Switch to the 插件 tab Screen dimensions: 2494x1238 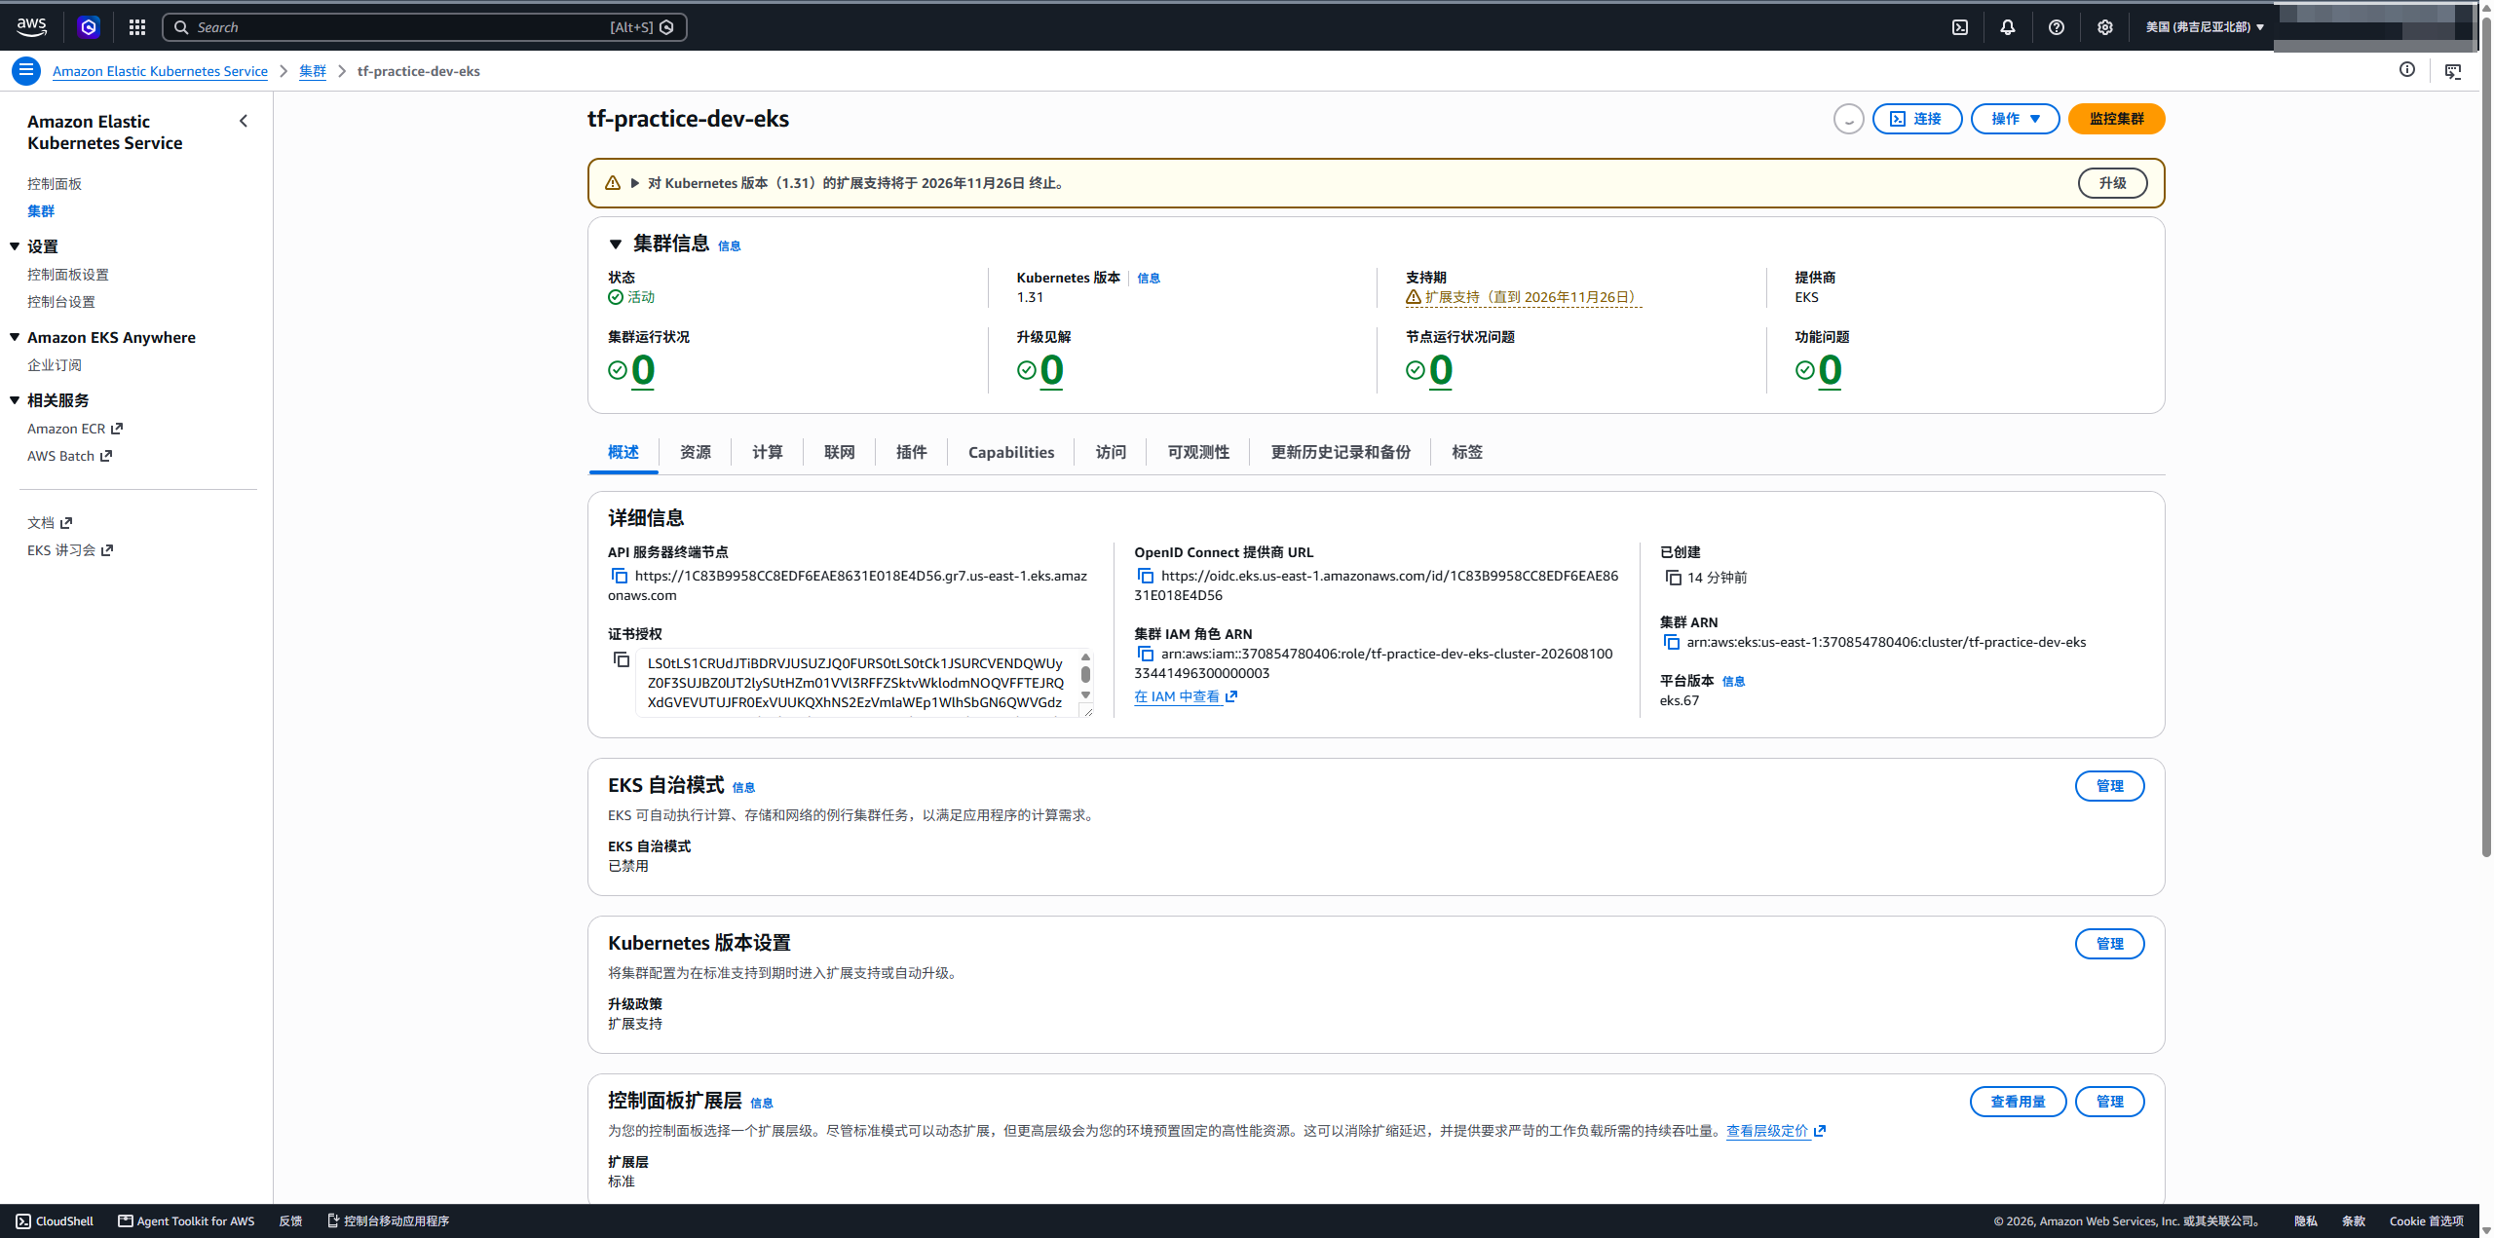coord(912,452)
